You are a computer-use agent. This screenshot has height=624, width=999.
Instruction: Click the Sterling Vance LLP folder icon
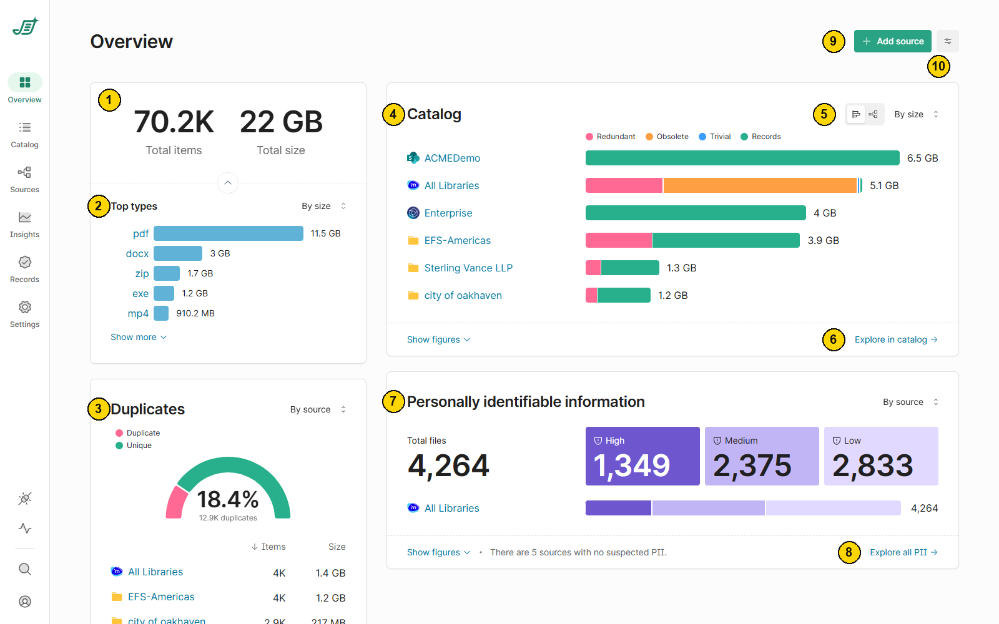coord(413,268)
